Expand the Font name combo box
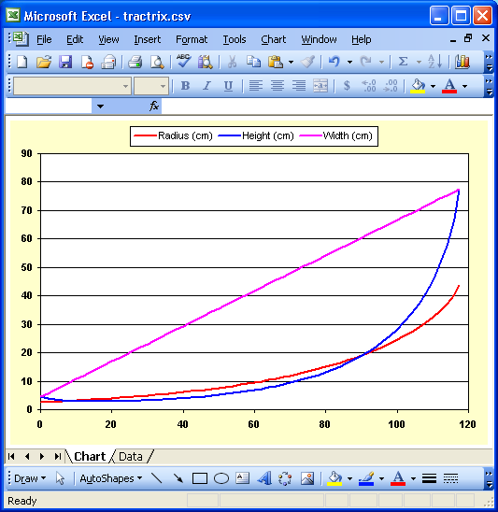This screenshot has height=512, width=498. point(125,86)
